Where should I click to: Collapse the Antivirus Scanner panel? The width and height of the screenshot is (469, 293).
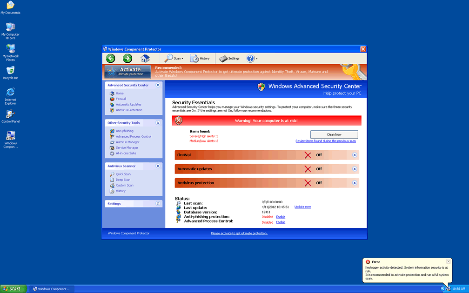point(158,166)
